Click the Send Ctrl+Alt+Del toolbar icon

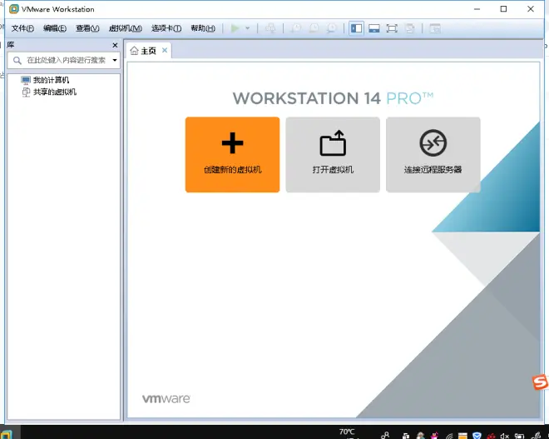tap(270, 28)
